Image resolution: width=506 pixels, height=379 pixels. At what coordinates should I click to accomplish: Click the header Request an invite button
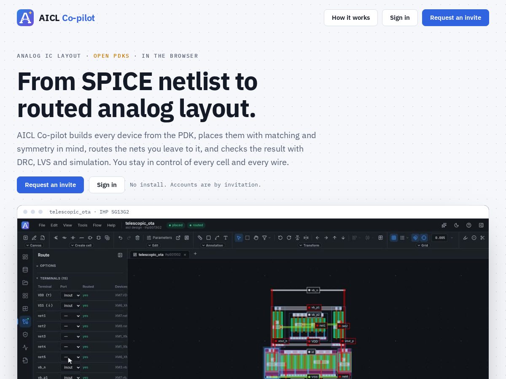(x=455, y=18)
